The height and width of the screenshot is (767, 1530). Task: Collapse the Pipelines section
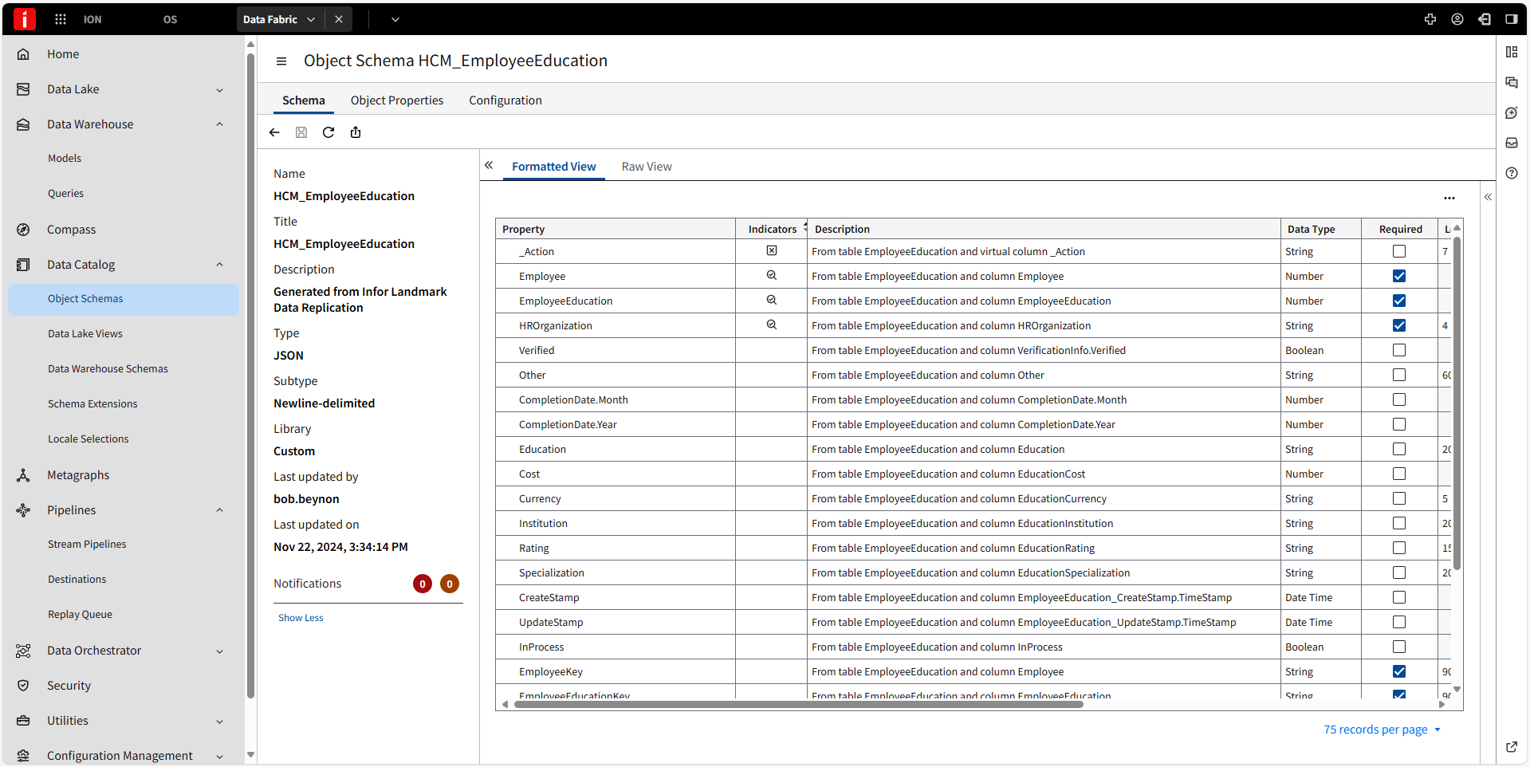219,510
